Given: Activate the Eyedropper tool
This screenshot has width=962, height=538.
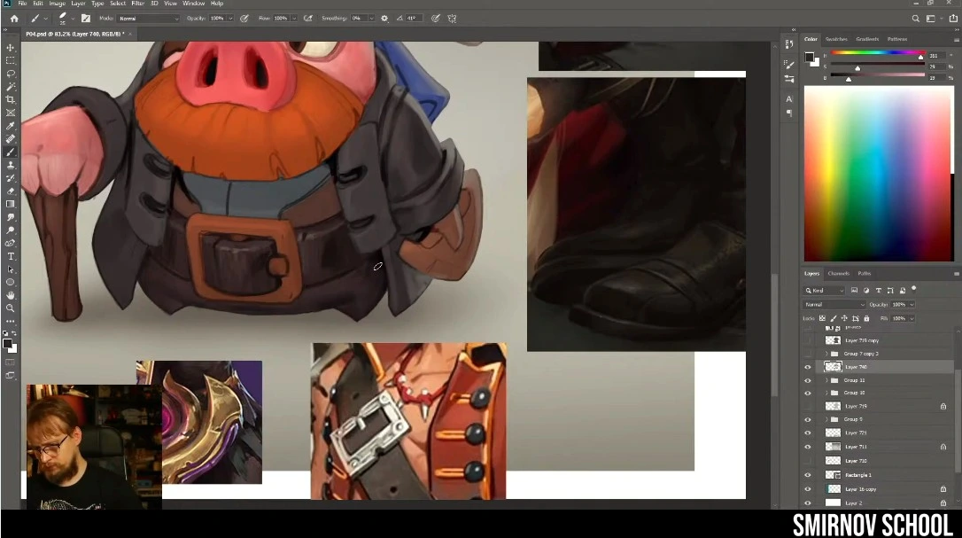Looking at the screenshot, I should 11,126.
